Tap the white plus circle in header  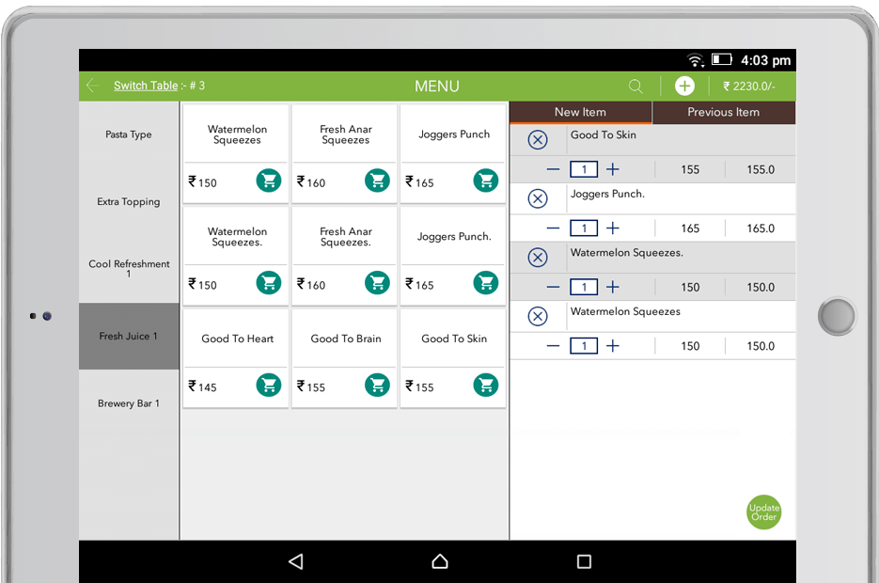click(684, 87)
